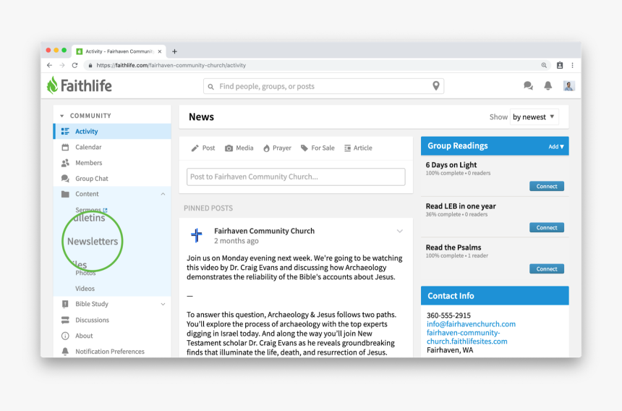Collapse the COMMUNITY section triangle
Image resolution: width=622 pixels, height=411 pixels.
[62, 116]
